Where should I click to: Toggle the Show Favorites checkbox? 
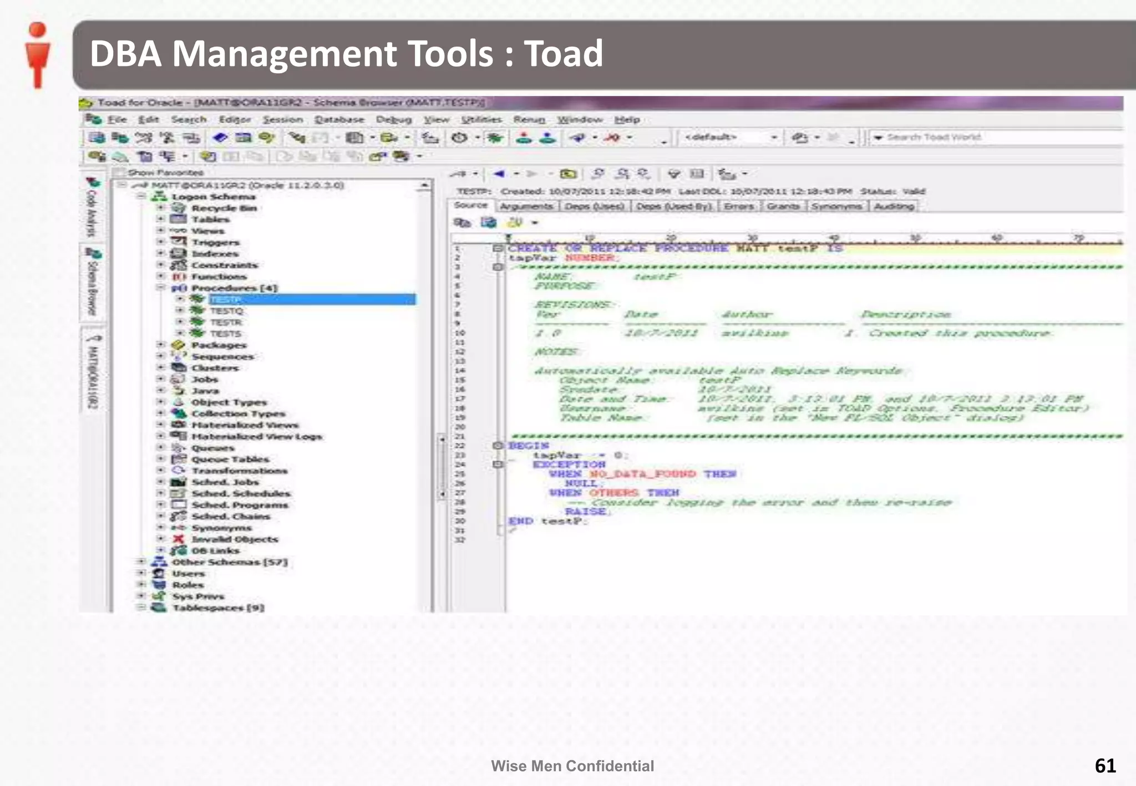[119, 172]
